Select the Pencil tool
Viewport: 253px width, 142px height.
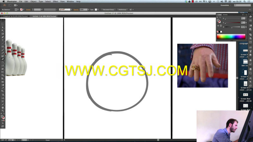point(3,53)
